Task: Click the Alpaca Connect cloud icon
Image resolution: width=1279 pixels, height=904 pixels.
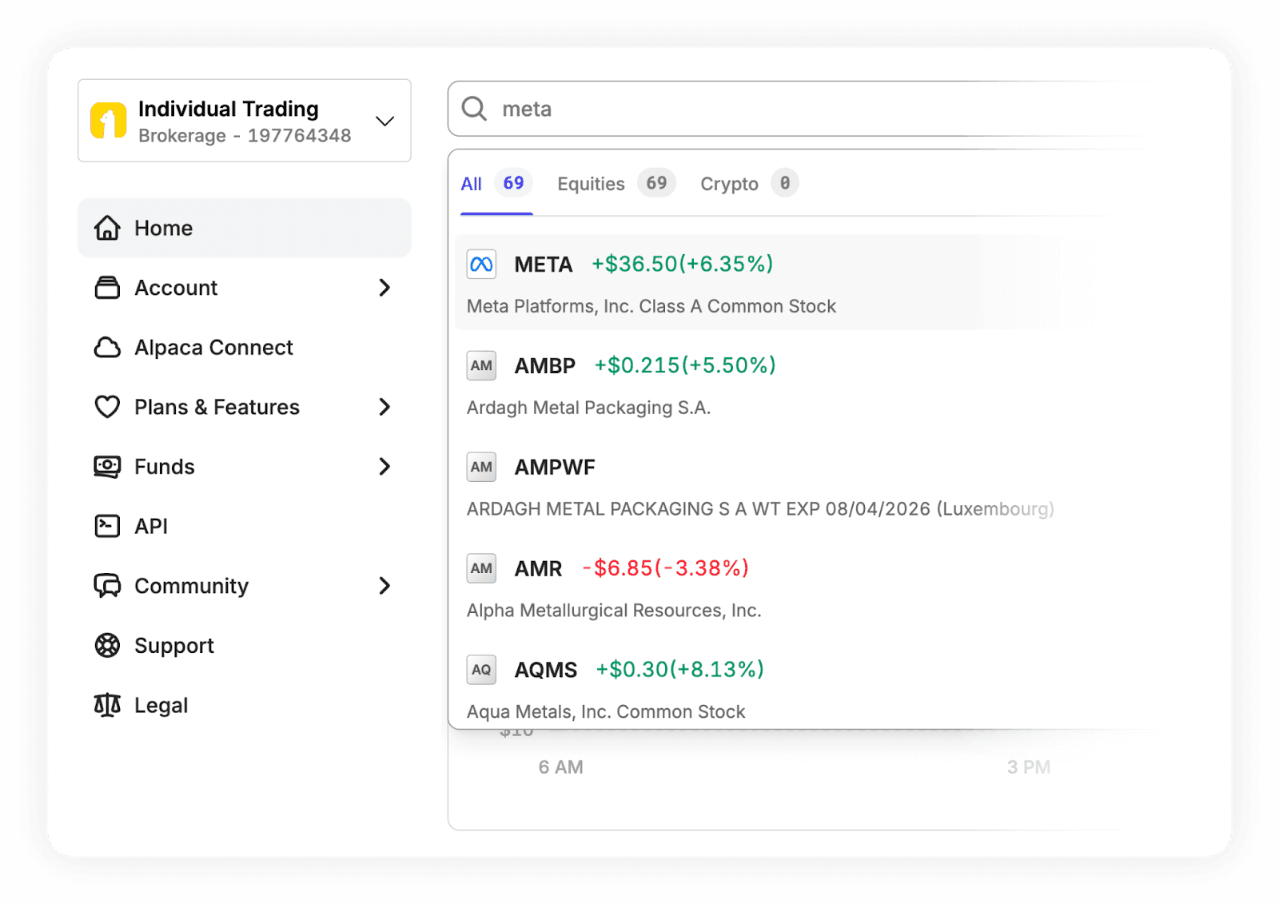Action: click(x=107, y=348)
